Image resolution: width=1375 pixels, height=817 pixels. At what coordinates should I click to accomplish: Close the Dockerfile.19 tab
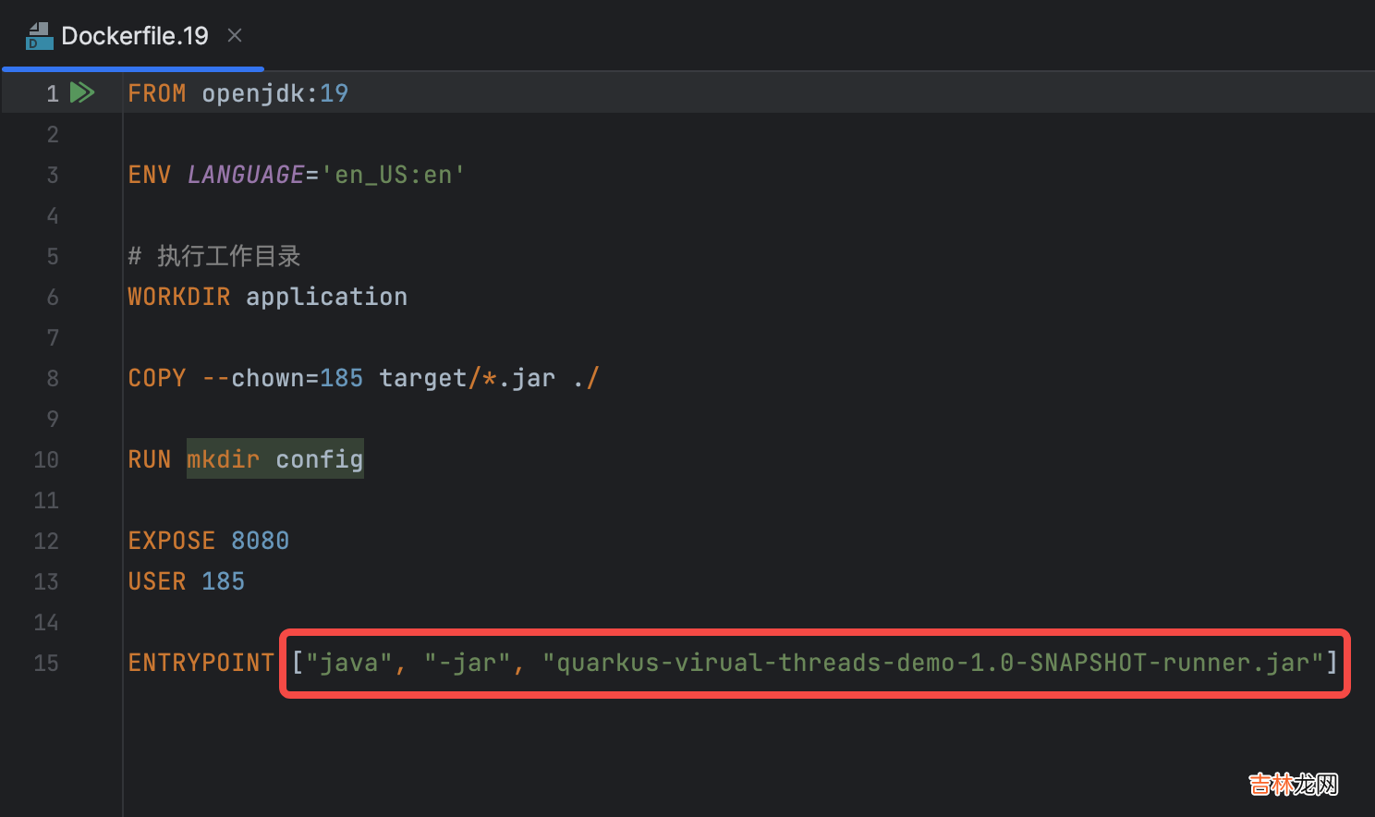pos(235,35)
